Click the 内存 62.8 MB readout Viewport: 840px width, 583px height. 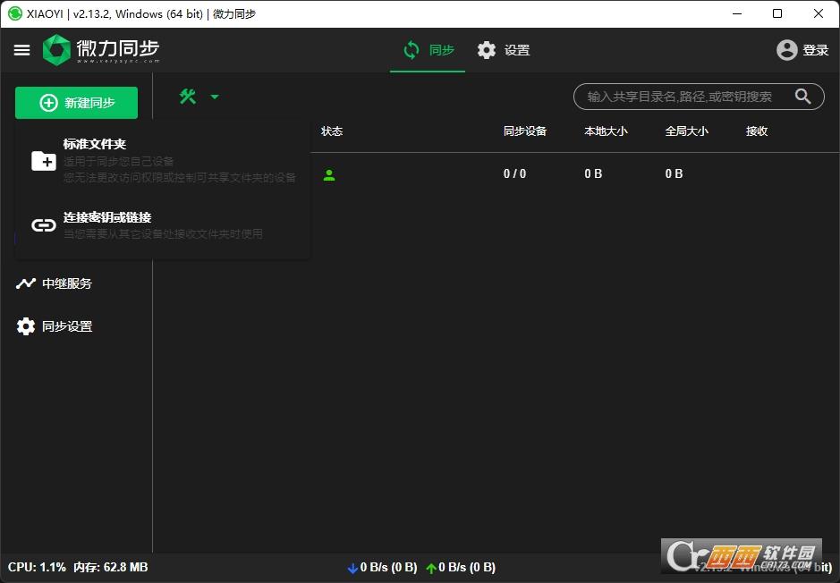click(x=110, y=567)
